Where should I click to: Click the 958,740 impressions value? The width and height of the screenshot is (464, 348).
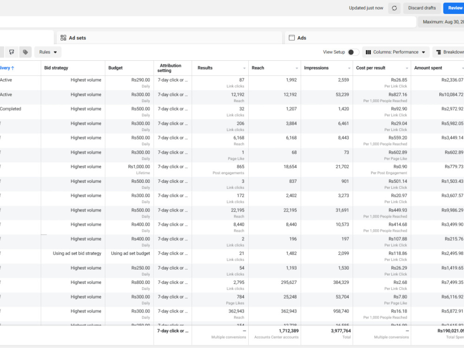click(341, 311)
